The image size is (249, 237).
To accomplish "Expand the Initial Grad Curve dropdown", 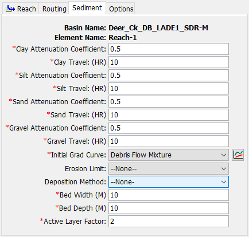I will click(169, 155).
